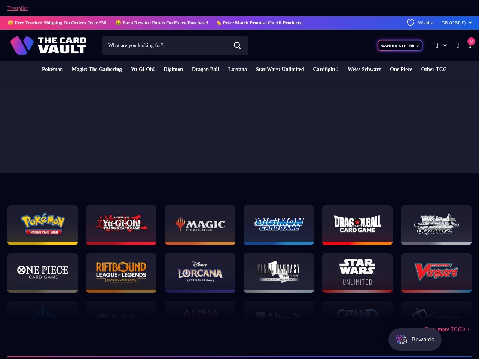The image size is (479, 359).
Task: Open the Magic: The Gathering logo tile
Action: click(200, 224)
